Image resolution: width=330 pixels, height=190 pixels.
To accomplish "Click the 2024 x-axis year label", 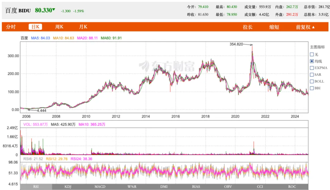I will click(x=295, y=117).
